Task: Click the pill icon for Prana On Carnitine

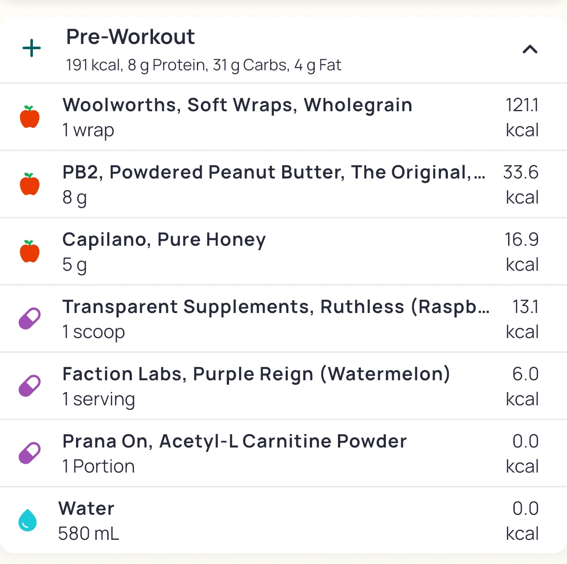Action: tap(29, 453)
